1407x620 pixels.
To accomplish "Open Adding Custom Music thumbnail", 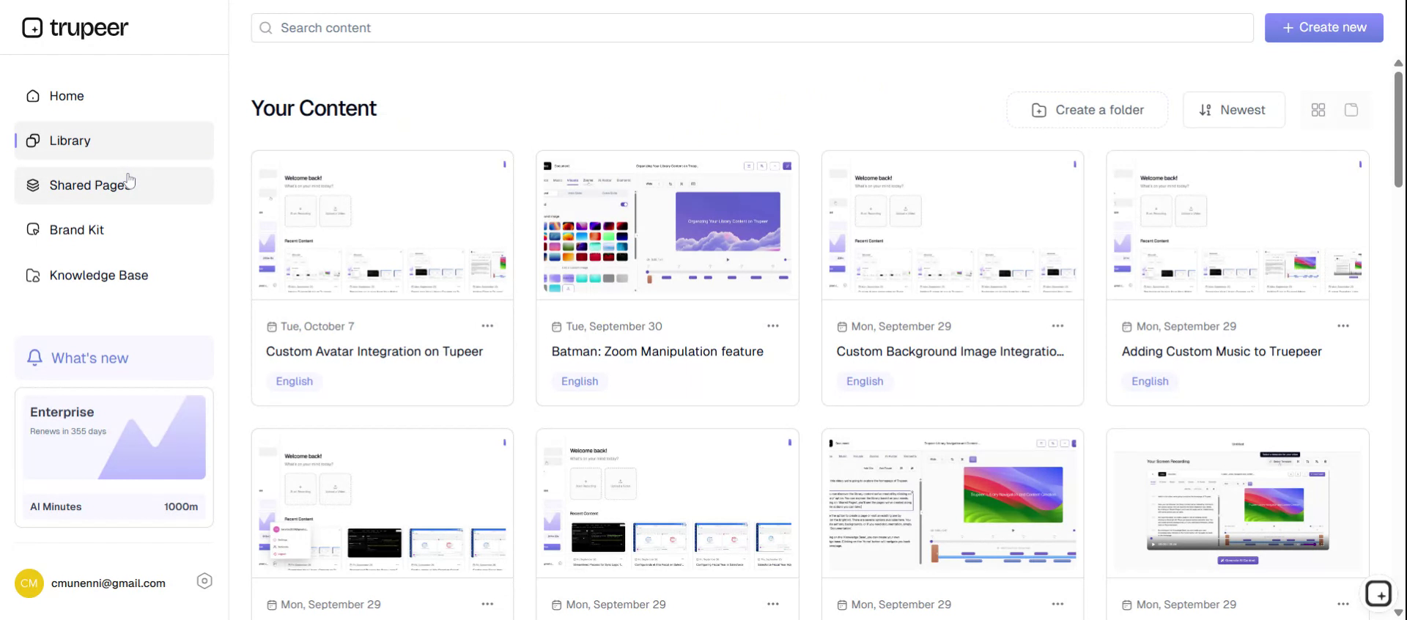I will point(1238,226).
